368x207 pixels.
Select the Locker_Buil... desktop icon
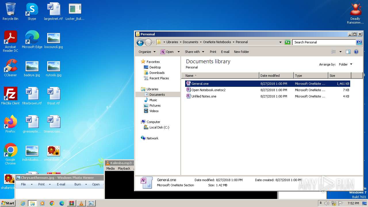(75, 11)
